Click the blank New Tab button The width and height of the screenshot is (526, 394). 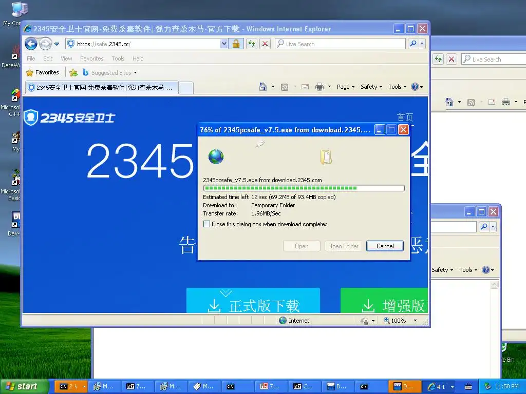(x=186, y=88)
